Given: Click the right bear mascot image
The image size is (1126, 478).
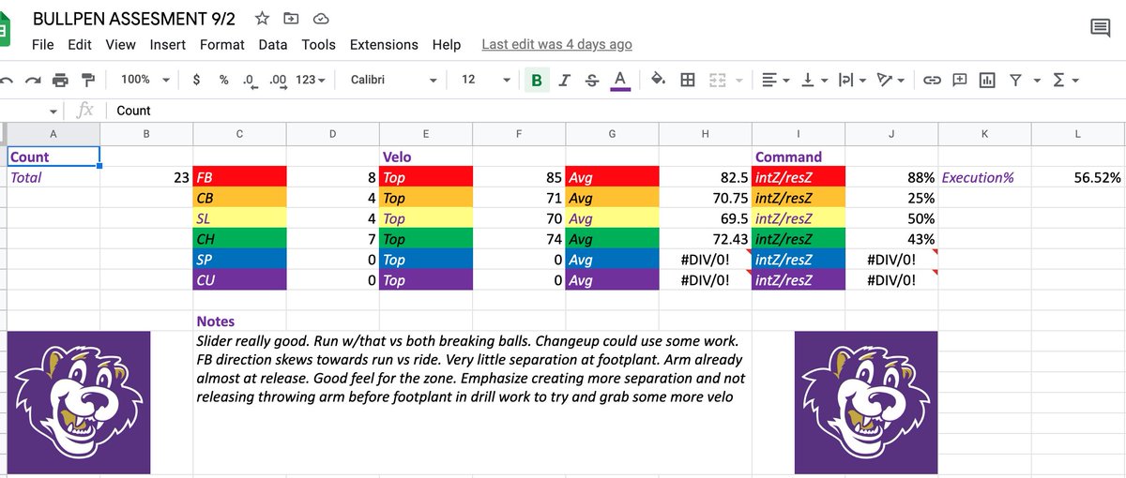Looking at the screenshot, I should [865, 402].
